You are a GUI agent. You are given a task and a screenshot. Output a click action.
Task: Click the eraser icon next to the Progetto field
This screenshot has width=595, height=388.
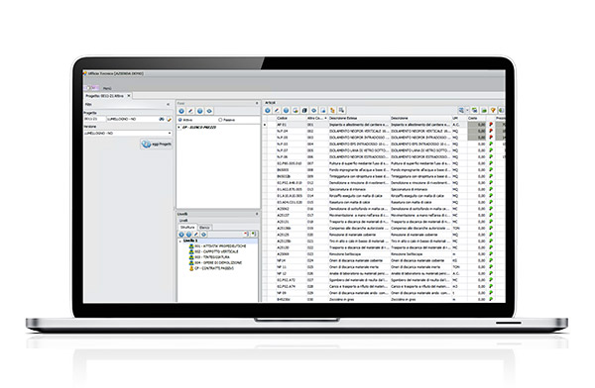tap(169, 119)
